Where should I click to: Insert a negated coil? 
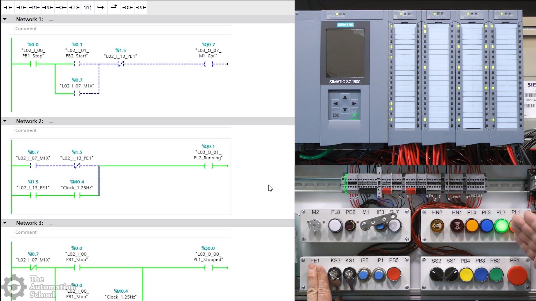(74, 8)
